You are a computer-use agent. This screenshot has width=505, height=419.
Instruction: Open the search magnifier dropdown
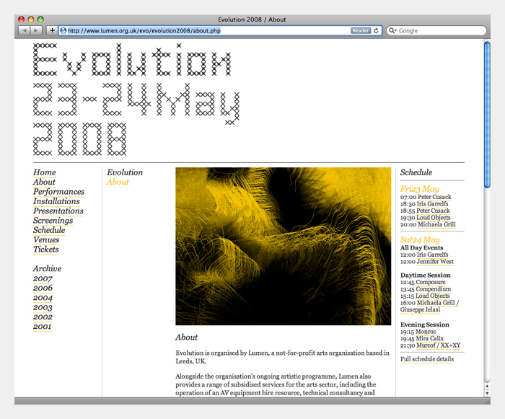click(x=393, y=31)
